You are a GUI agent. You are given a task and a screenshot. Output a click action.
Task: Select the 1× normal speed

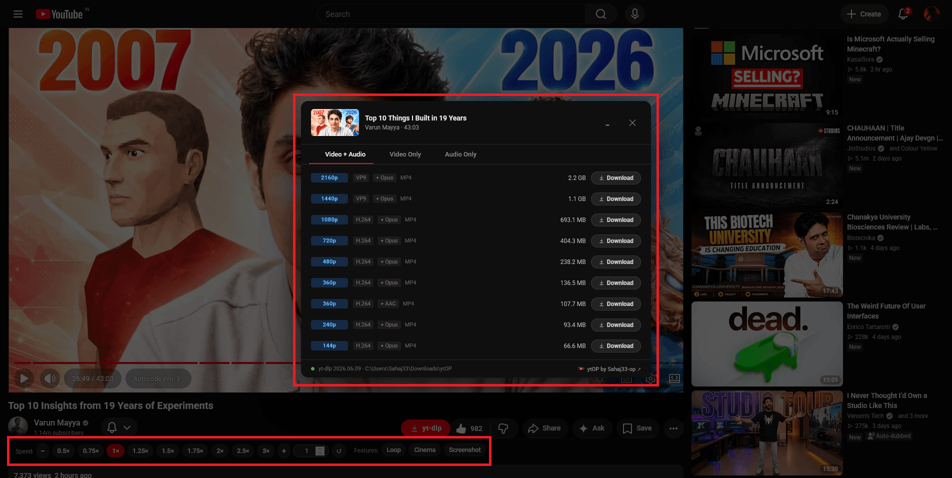[x=115, y=451]
